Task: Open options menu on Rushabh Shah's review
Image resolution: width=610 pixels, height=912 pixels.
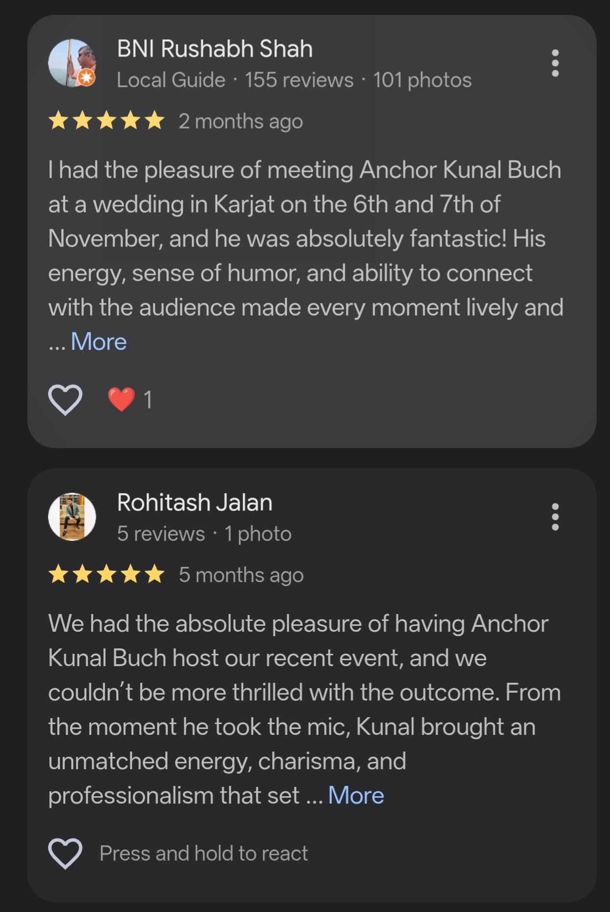Action: 555,63
